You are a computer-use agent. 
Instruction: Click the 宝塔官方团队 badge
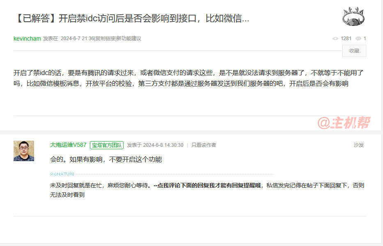tap(107, 145)
